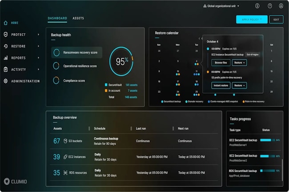
Task: Click the 95% score gauge
Action: (x=121, y=61)
